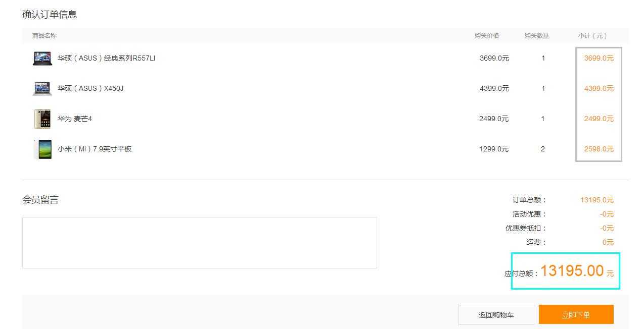Click the ASUS R557LI laptop thumbnail
642x329 pixels.
pyautogui.click(x=42, y=59)
